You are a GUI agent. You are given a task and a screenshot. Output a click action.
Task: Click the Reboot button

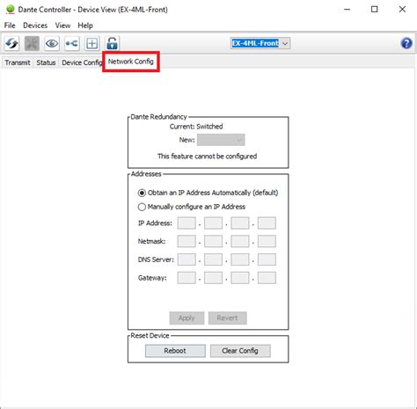tap(175, 351)
